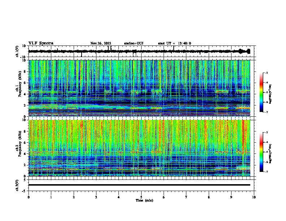The height and width of the screenshot is (221, 286).
Task: Click the ch.1 voltage waveform trace
Action: 139,51
